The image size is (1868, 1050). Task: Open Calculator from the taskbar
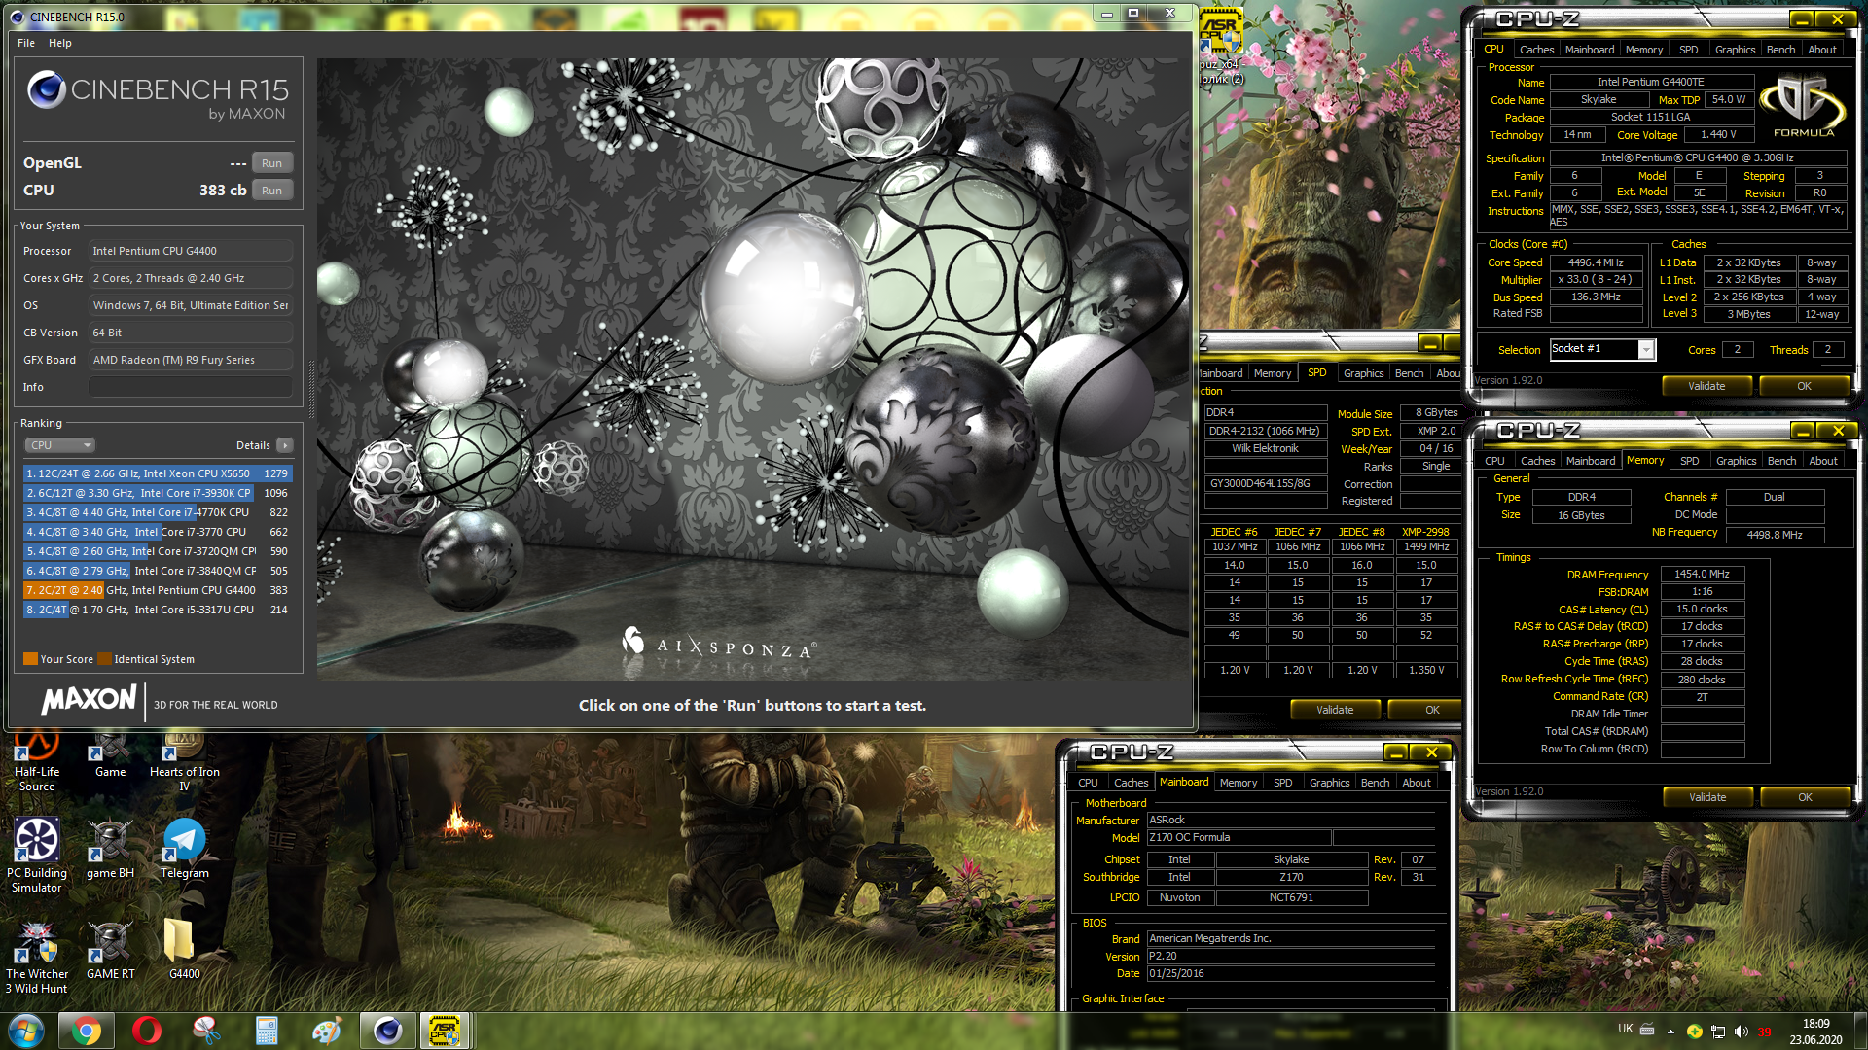[x=267, y=1030]
